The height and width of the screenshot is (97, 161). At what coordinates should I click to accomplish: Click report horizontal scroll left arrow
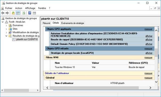[47, 88]
